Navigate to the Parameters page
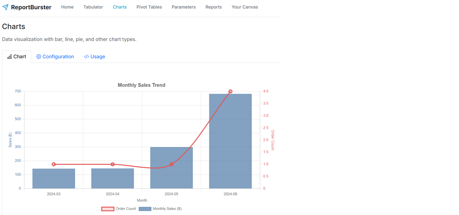The image size is (459, 215). (x=184, y=7)
